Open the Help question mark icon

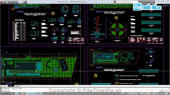tap(152, 2)
